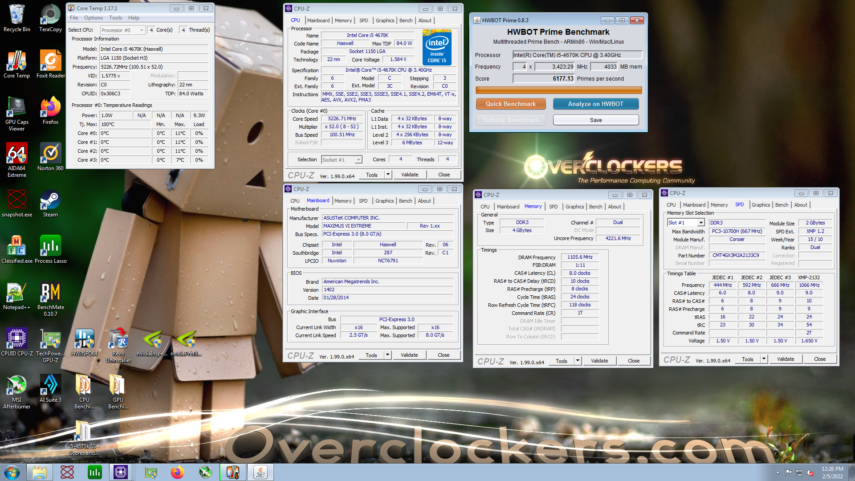Launch GPU Caps Viewer icon
Screen dimensions: 855x481
point(17,114)
